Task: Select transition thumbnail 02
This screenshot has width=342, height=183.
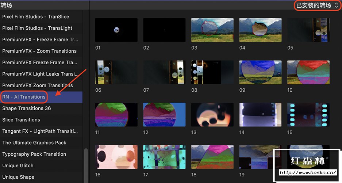Action: click(x=164, y=30)
